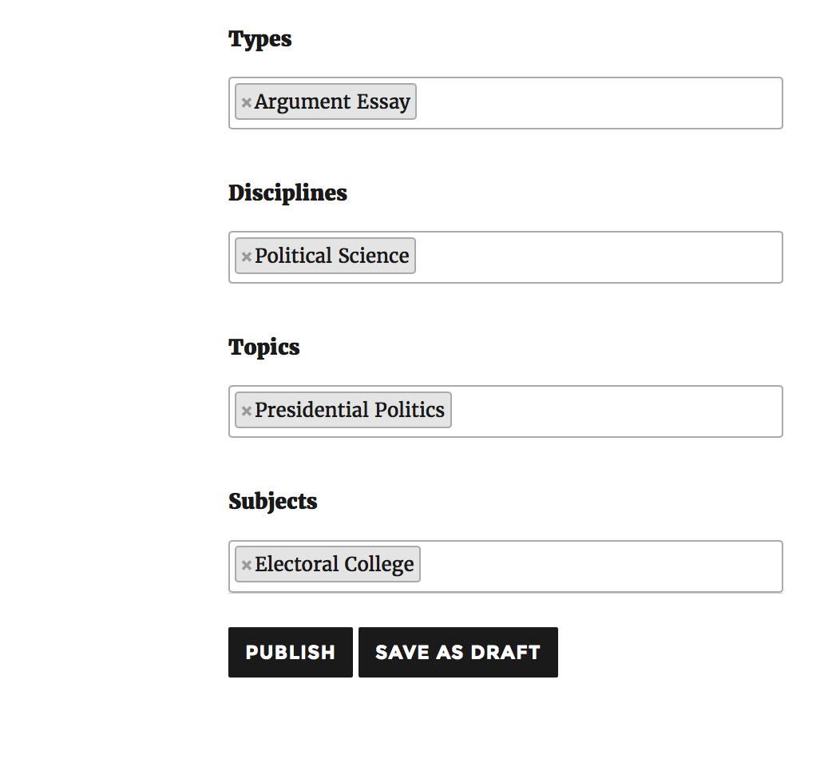This screenshot has width=832, height=767.
Task: Open the Disciplines field empty area
Action: 599,257
